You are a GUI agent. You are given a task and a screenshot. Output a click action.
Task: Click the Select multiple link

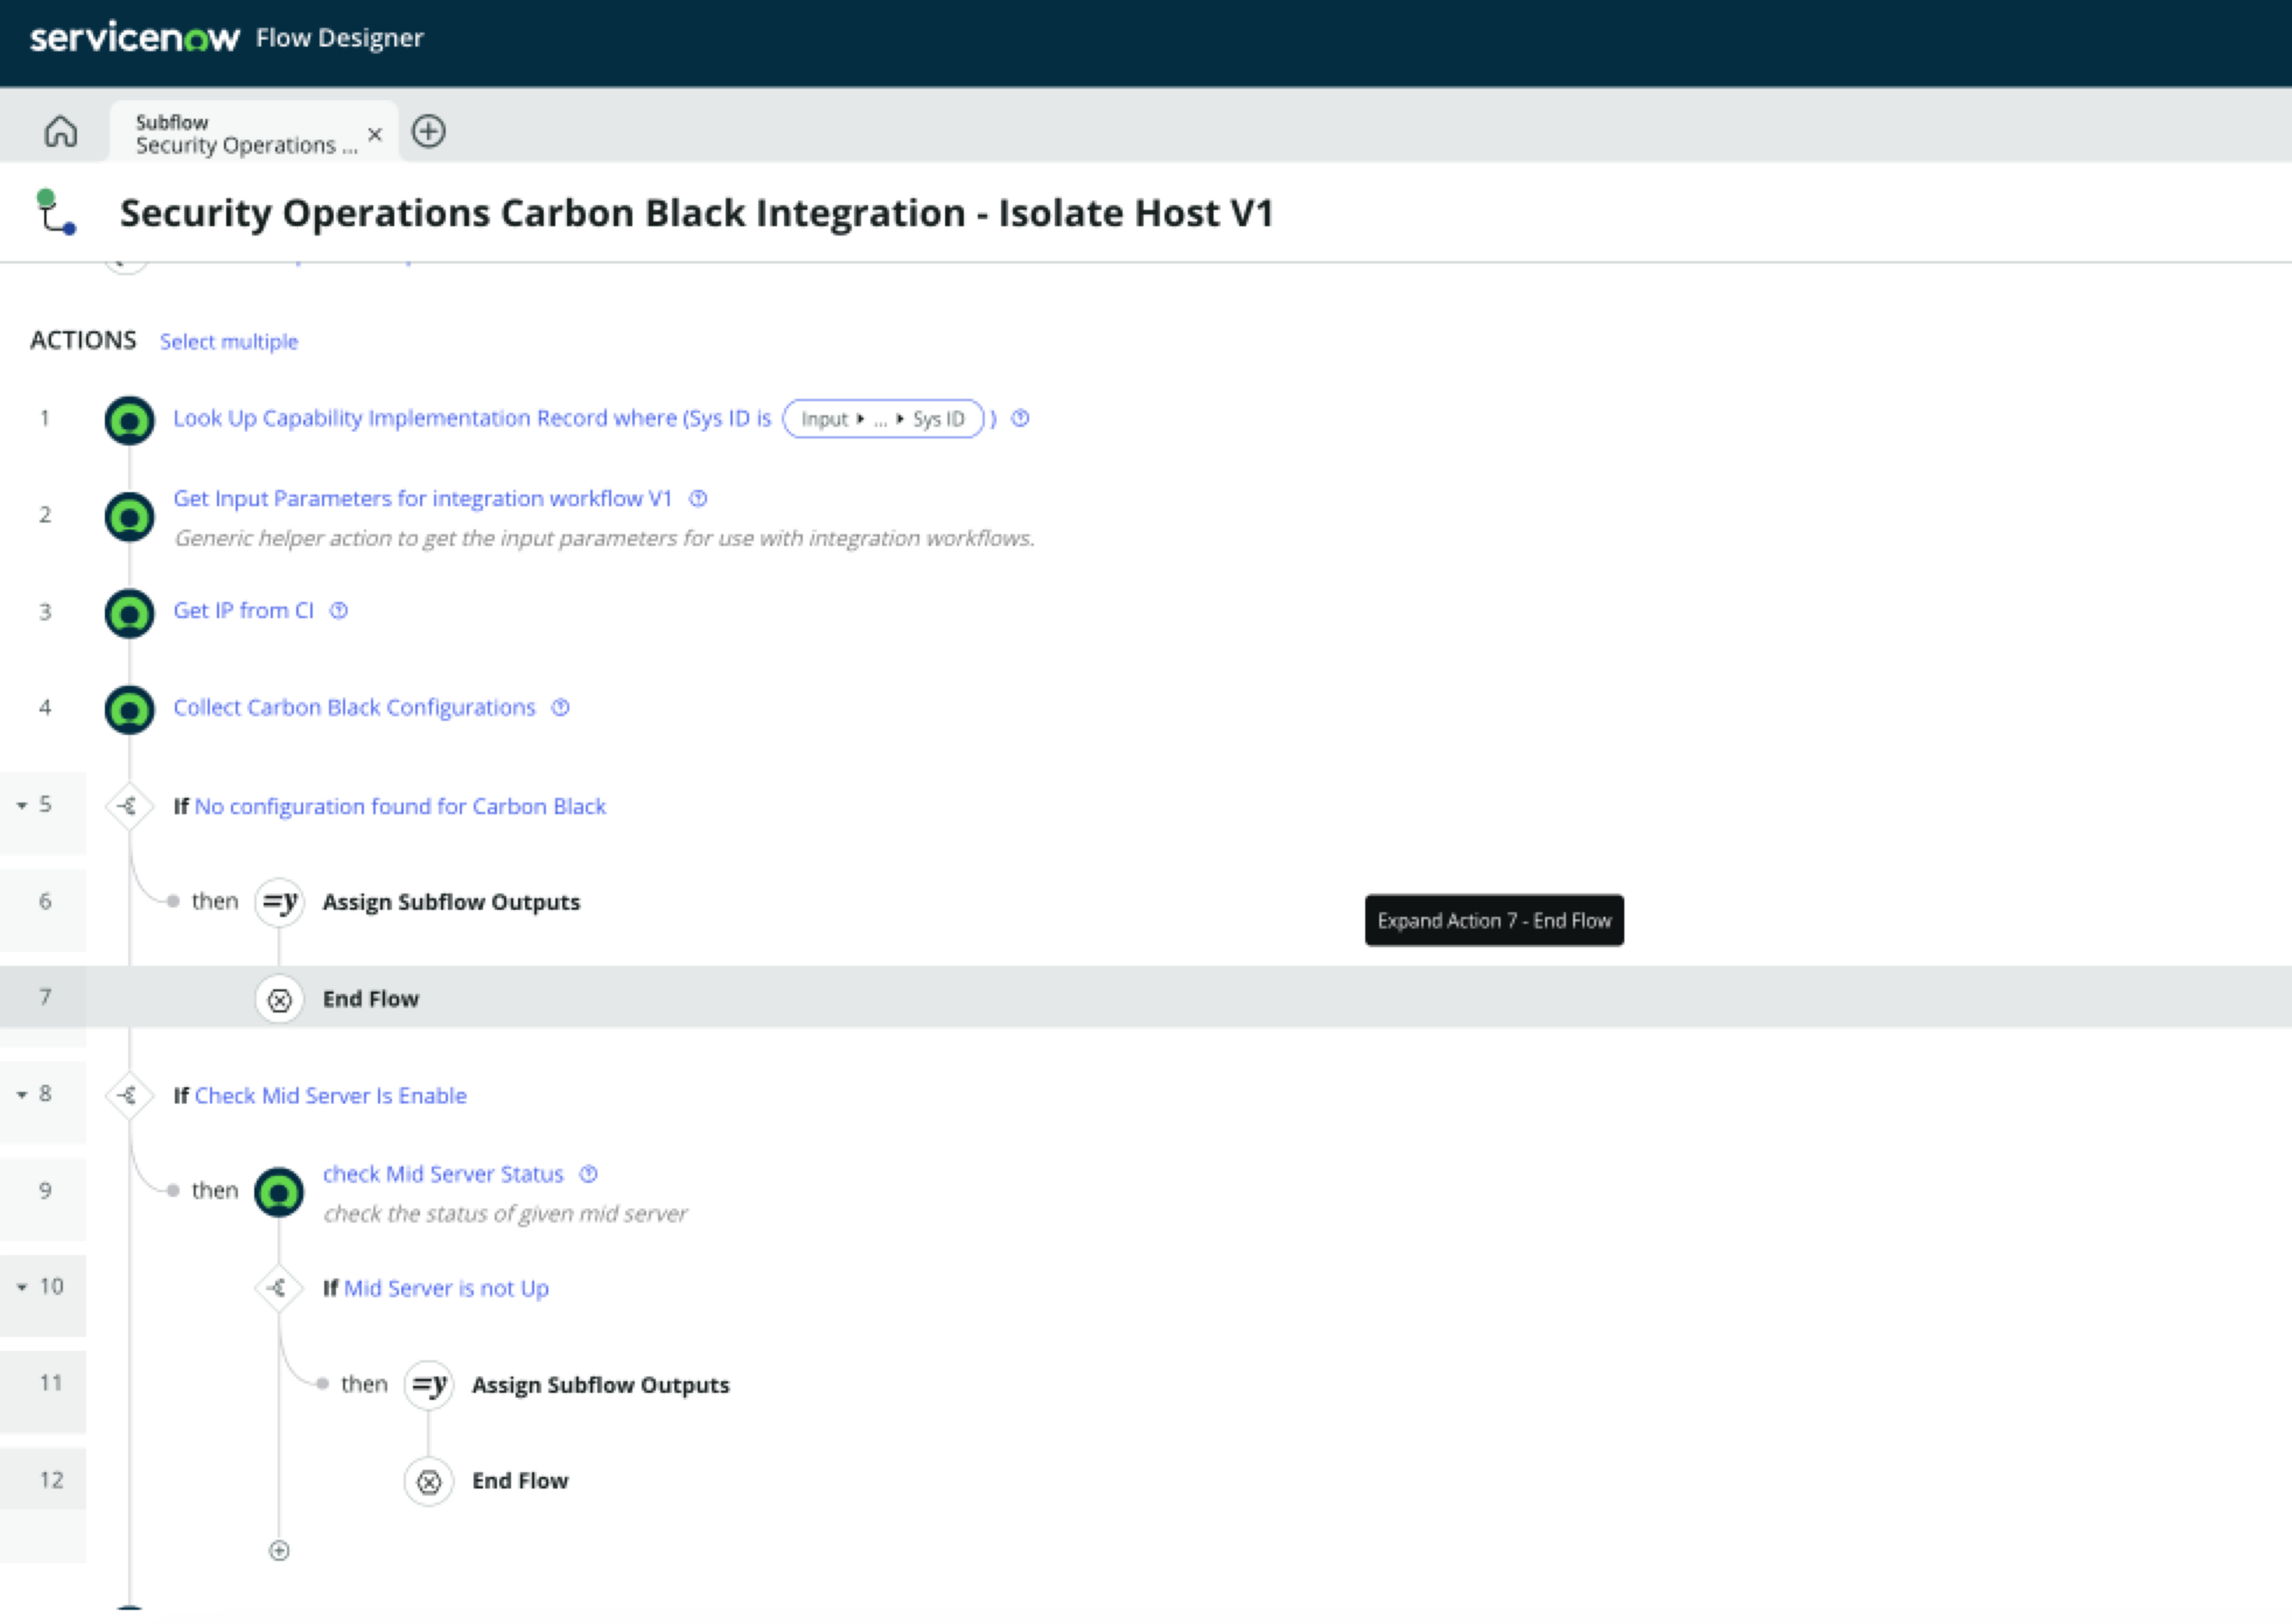coord(229,342)
